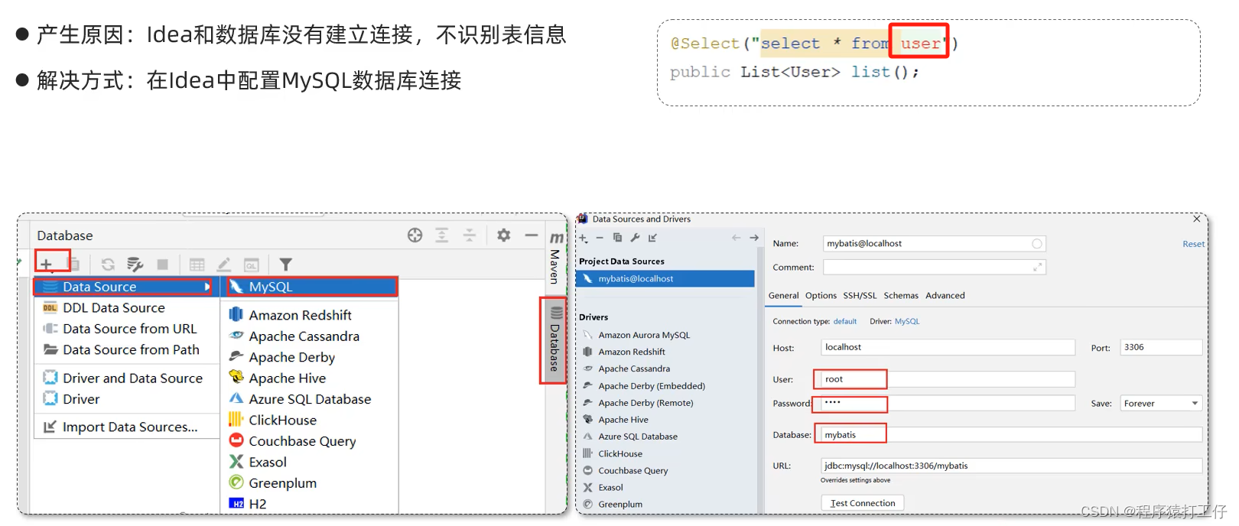Switch to the Schemas tab
The height and width of the screenshot is (526, 1239).
click(x=901, y=296)
